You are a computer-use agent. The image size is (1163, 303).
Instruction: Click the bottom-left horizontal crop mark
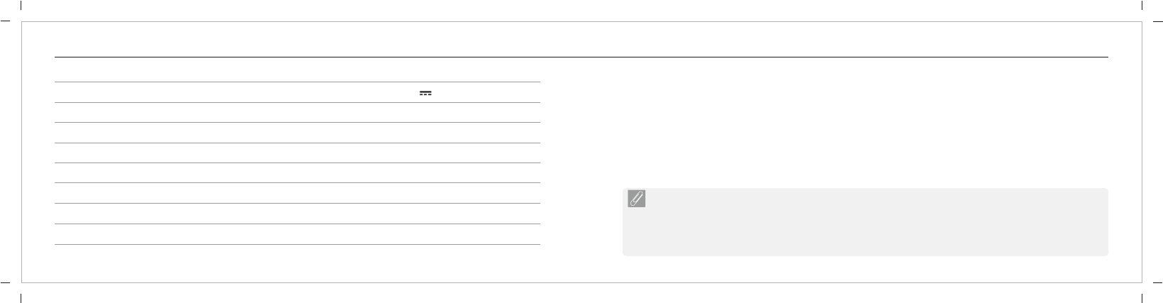5,282
